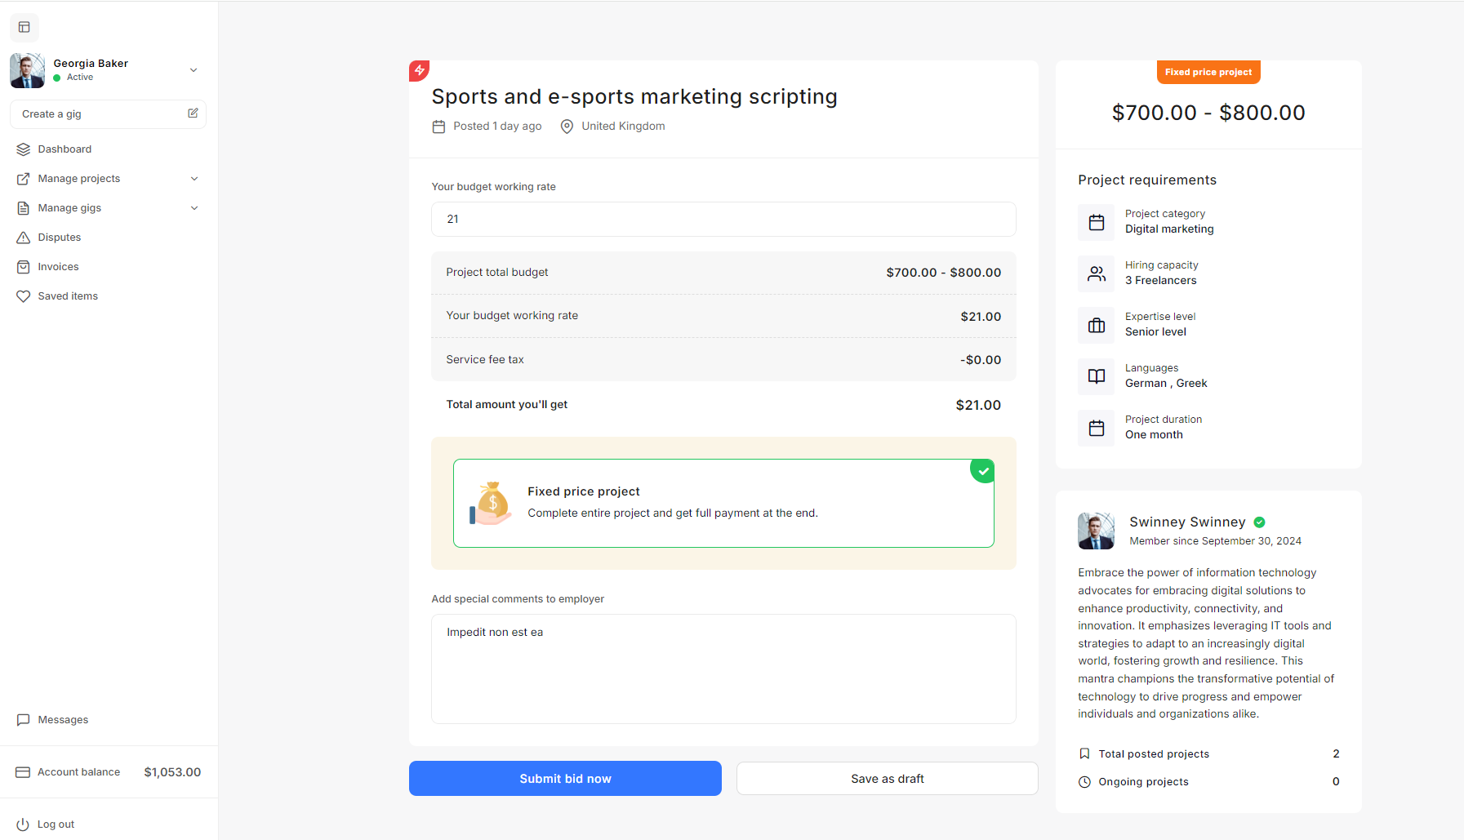
Task: Open Dashboard from the sidebar
Action: [x=65, y=149]
